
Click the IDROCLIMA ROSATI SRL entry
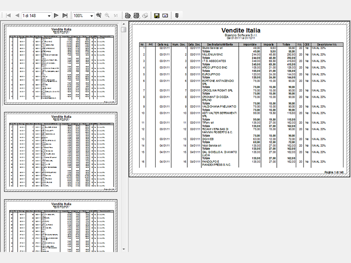click(217, 91)
